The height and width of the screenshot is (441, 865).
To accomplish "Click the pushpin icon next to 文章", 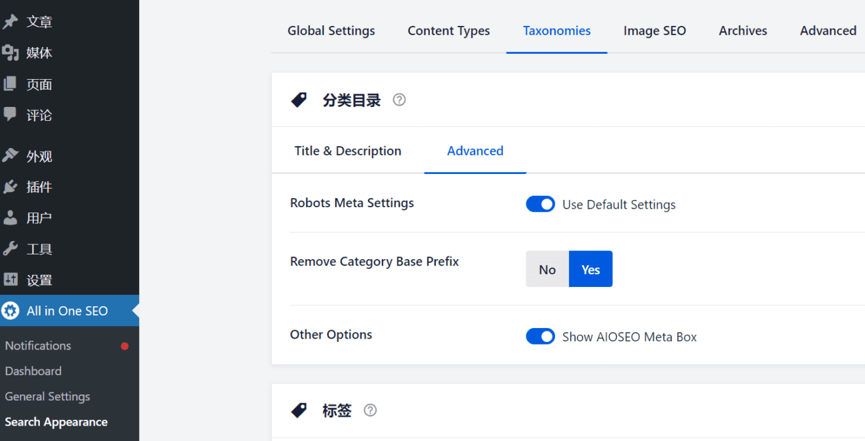I will pos(10,22).
